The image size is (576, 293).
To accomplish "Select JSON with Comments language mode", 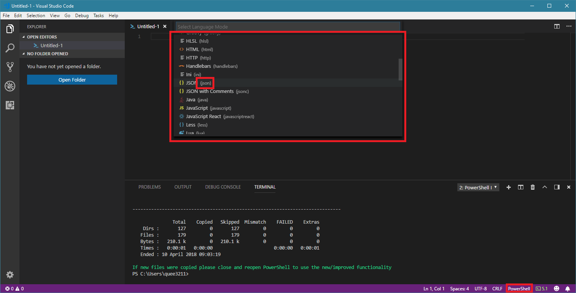I will (x=209, y=91).
